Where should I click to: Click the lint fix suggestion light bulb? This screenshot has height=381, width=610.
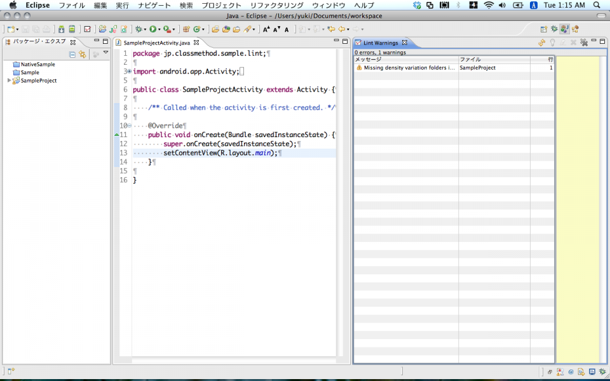(552, 42)
